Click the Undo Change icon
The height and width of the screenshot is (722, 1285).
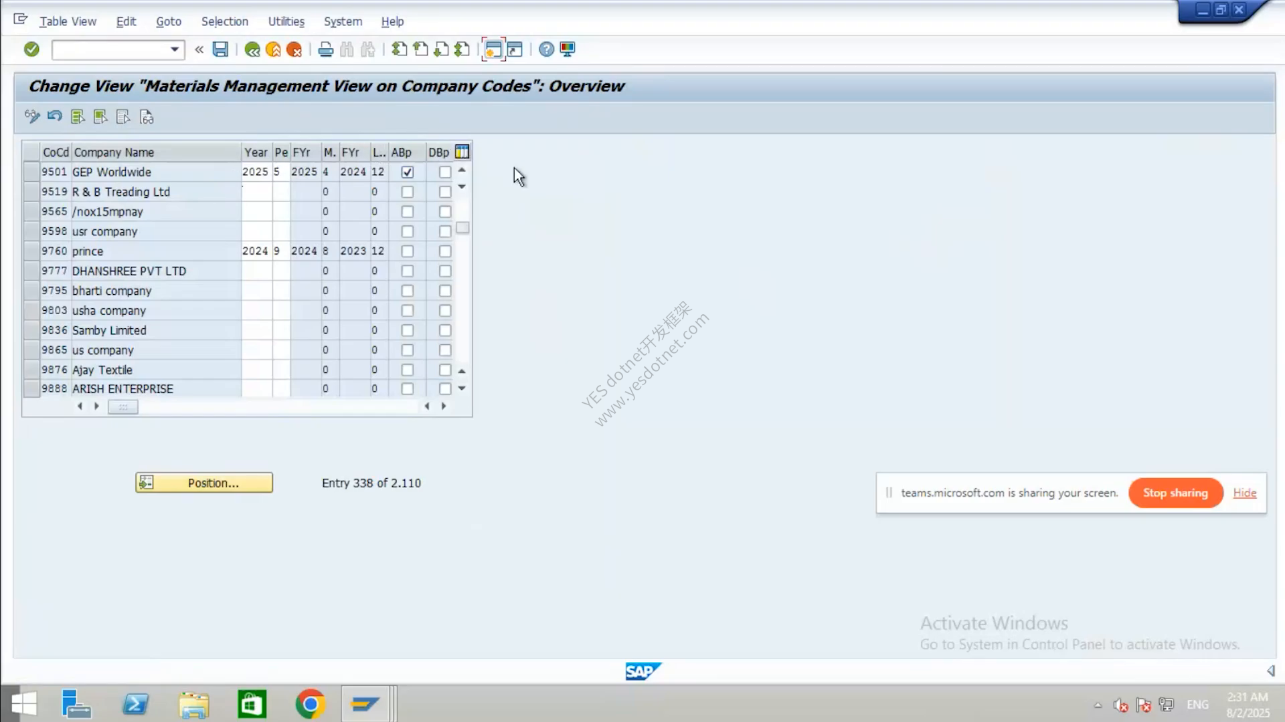[55, 116]
